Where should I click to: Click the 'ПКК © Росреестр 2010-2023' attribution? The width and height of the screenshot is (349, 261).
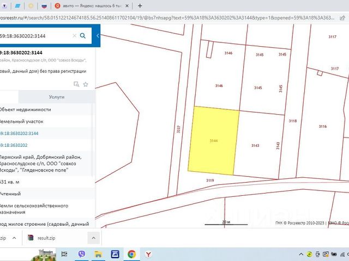coord(299,223)
